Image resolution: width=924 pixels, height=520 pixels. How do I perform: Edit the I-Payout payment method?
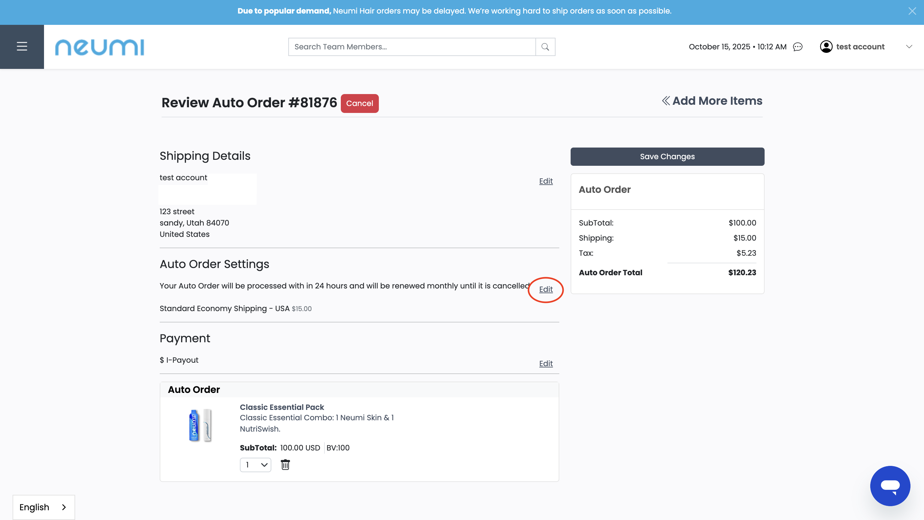click(x=545, y=364)
